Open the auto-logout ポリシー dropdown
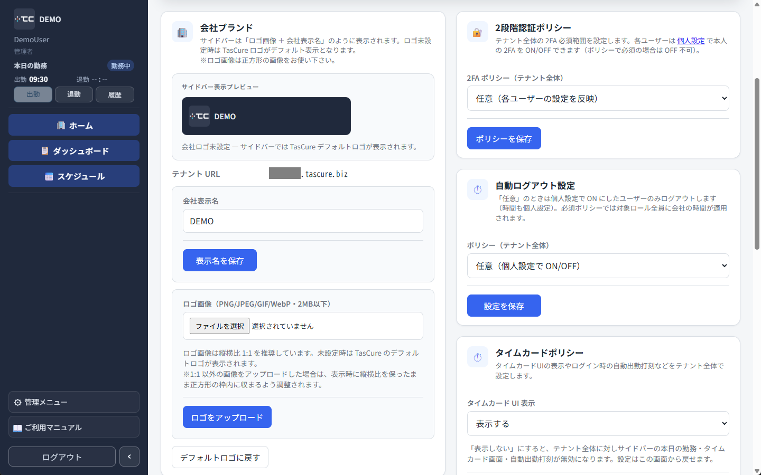This screenshot has width=761, height=475. (x=598, y=266)
